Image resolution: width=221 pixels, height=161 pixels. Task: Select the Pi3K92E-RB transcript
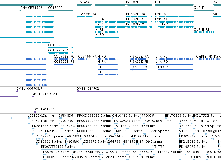point(139,22)
